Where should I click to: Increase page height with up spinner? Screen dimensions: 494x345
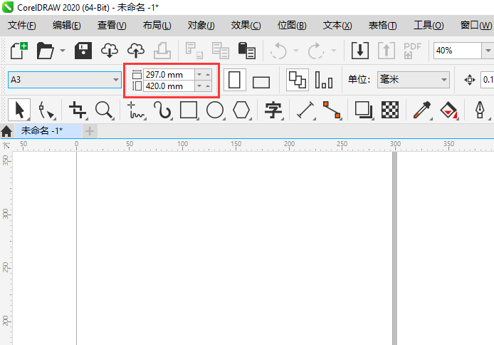pyautogui.click(x=208, y=86)
